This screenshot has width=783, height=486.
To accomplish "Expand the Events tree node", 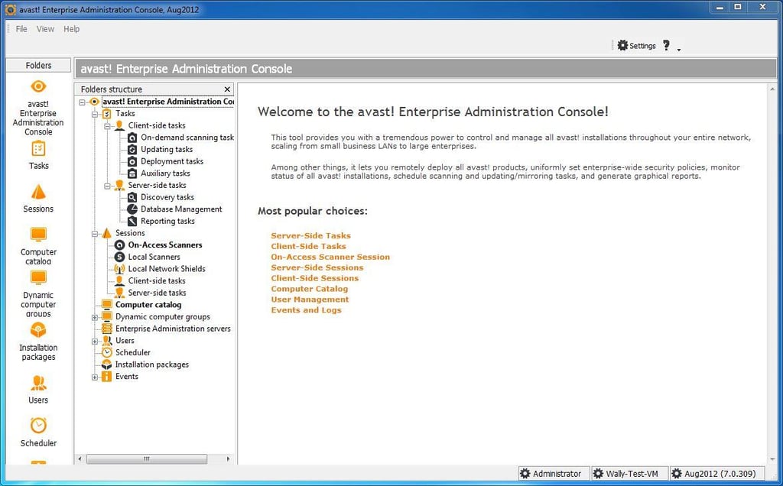I will tap(95, 377).
